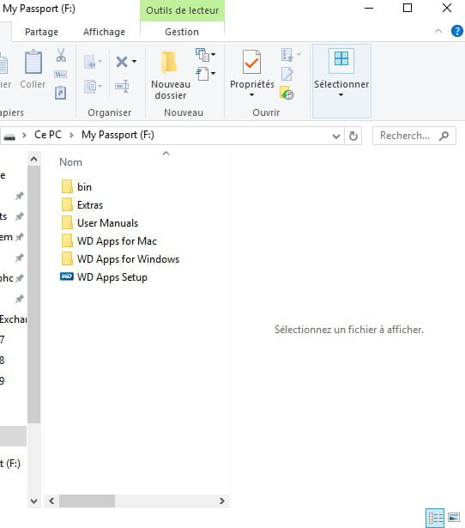Image resolution: width=465 pixels, height=528 pixels.
Task: Switch to Details view icon at bottom right
Action: click(435, 518)
